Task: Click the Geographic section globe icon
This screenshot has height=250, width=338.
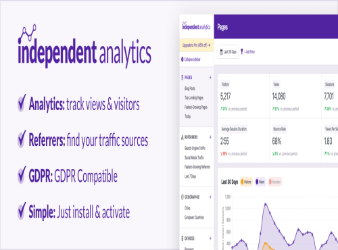Action: (183, 197)
